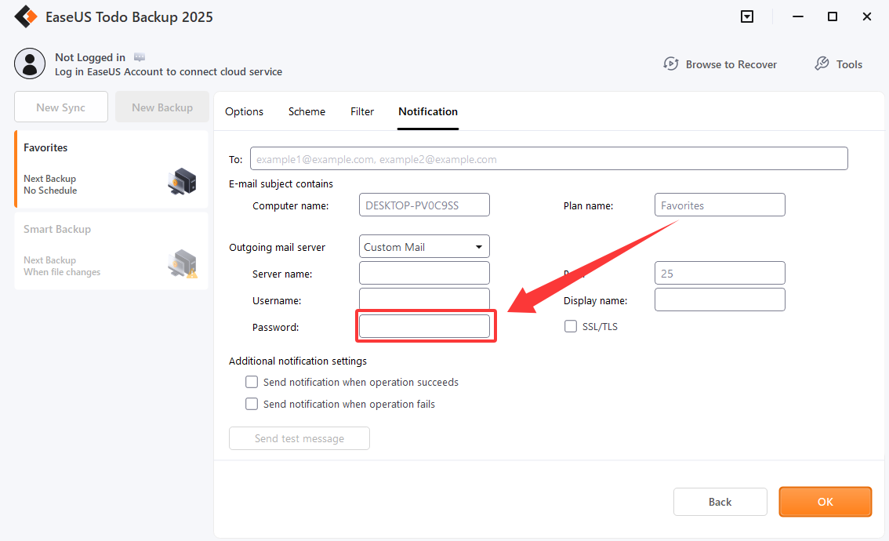The image size is (889, 541).
Task: Select the Notification tab
Action: 428,111
